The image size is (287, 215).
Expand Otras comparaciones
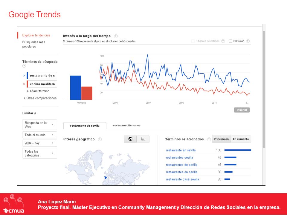point(40,98)
